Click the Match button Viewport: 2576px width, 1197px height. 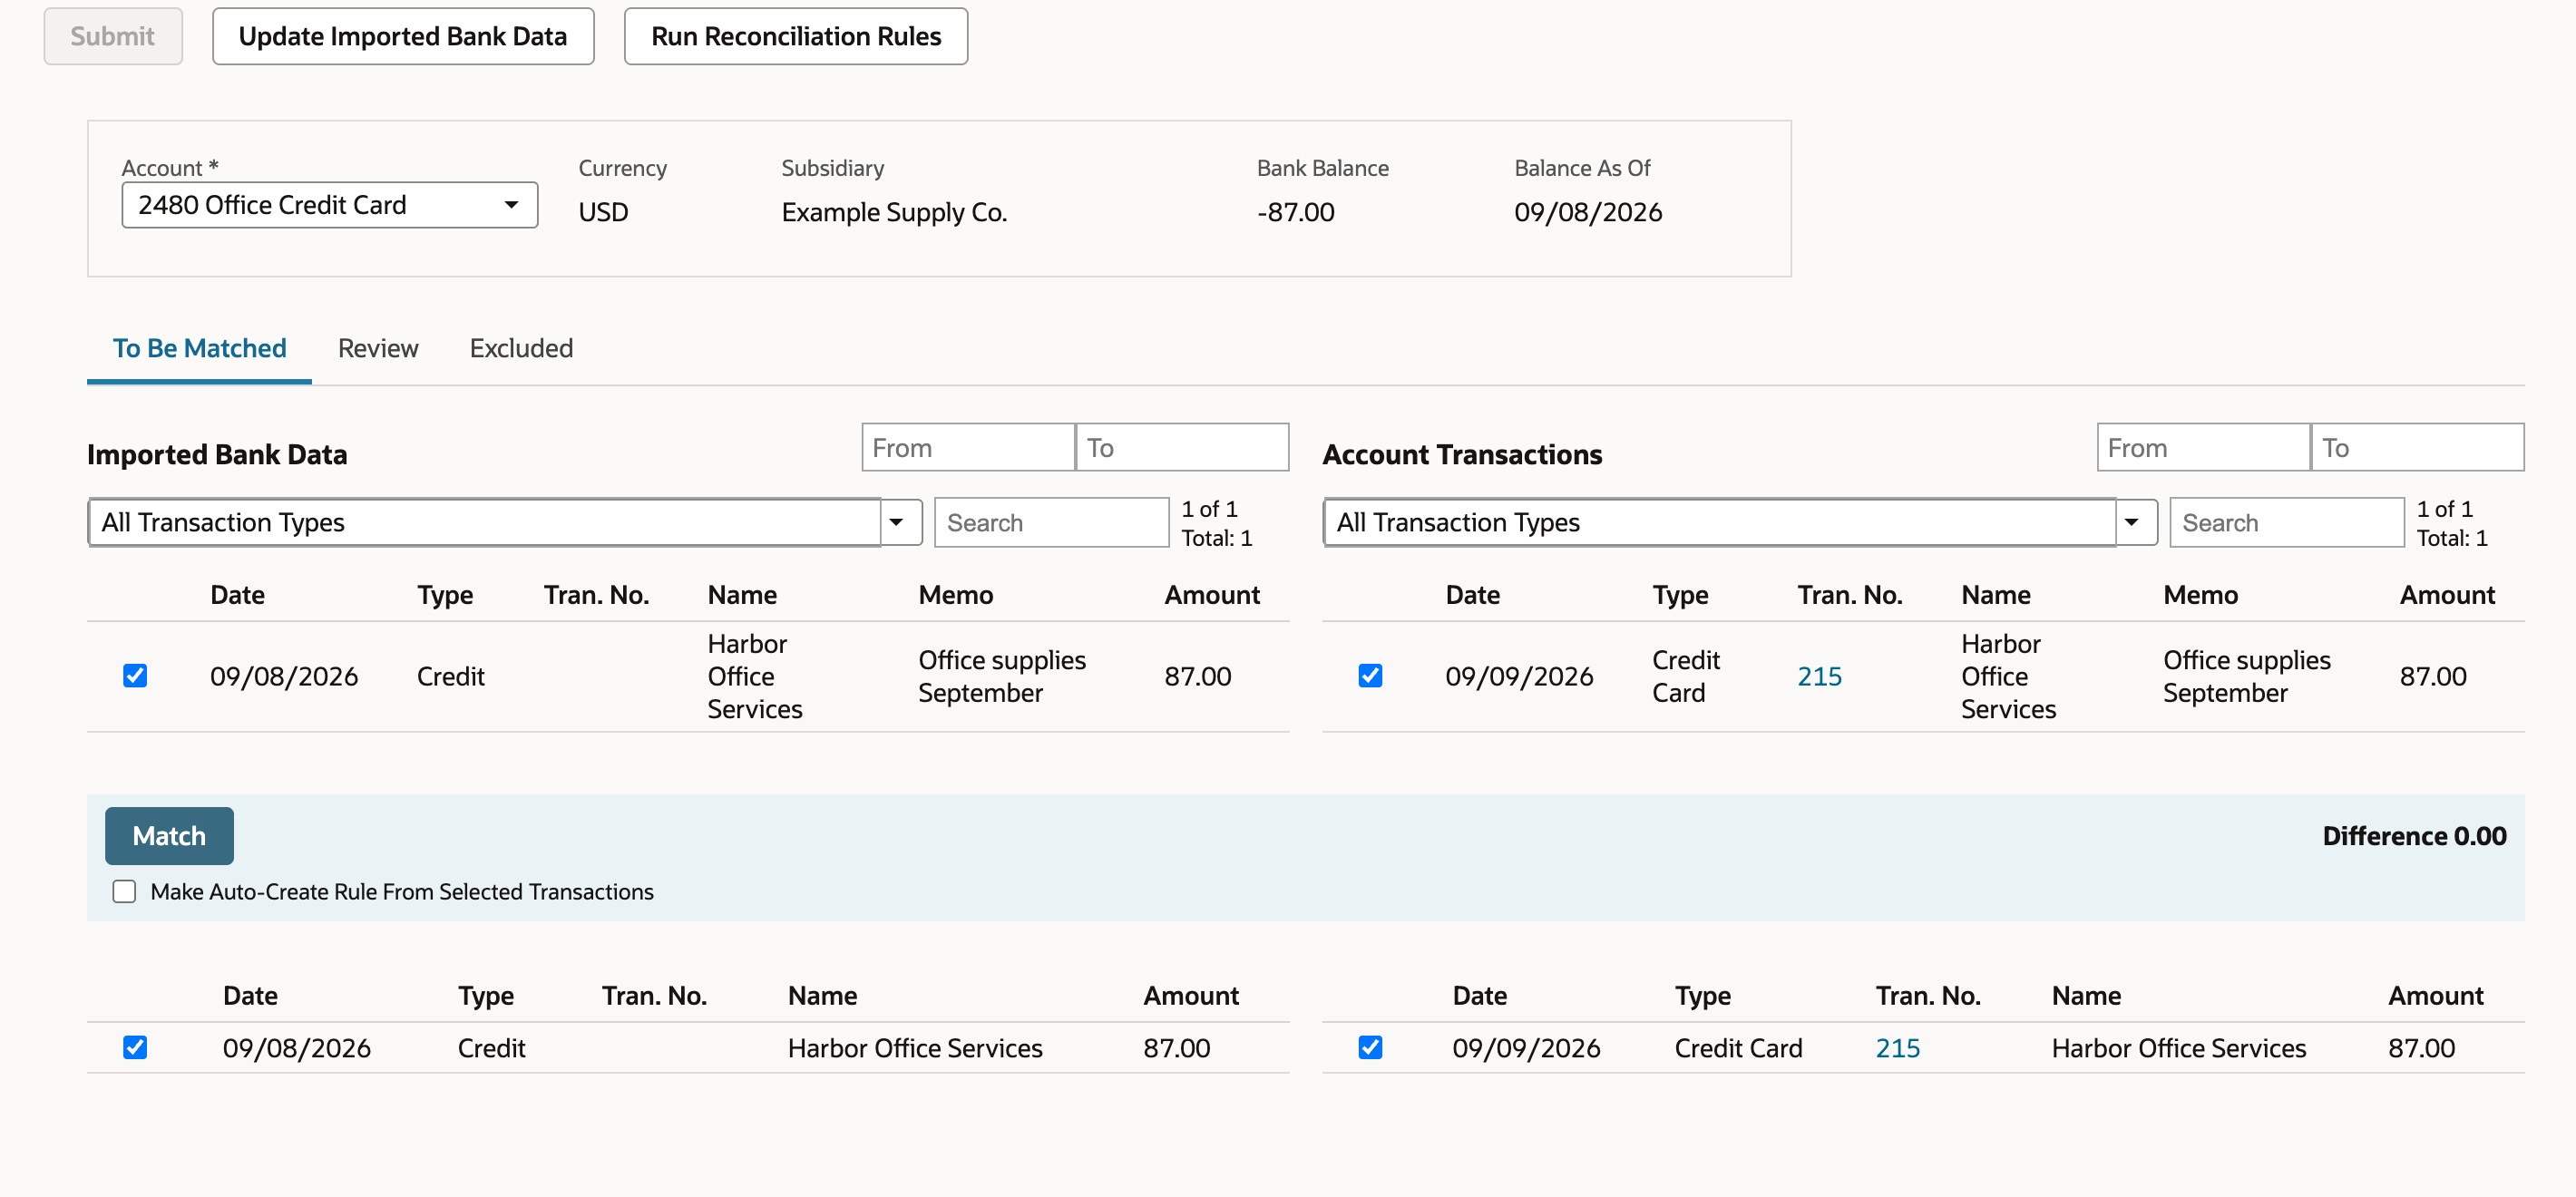pos(169,835)
